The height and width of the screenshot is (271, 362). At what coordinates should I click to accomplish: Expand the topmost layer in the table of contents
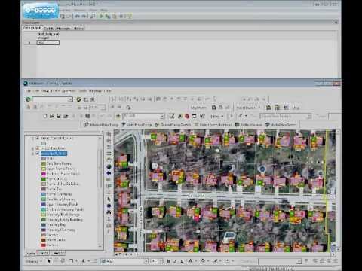point(32,138)
